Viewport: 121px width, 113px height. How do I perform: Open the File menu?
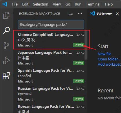pos(15,4)
